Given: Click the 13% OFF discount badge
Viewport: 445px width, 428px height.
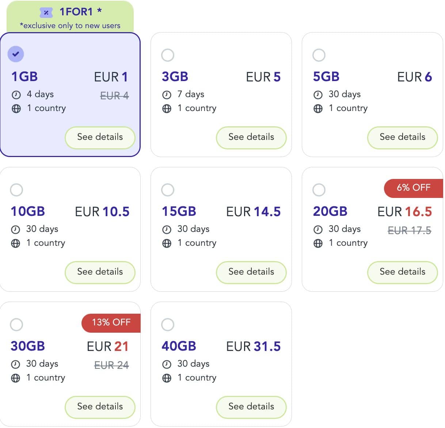Looking at the screenshot, I should (111, 323).
